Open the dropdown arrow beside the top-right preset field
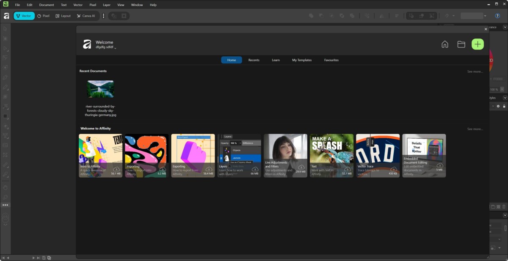Viewport: 508px width, 261px height. pos(485,16)
